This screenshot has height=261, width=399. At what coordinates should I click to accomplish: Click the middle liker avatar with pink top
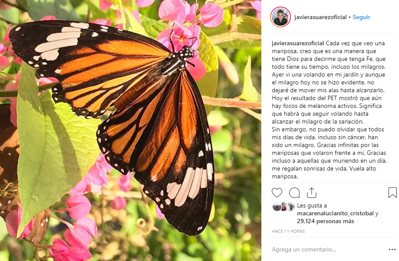pyautogui.click(x=284, y=207)
